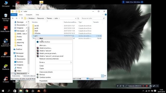Launch Advanced SystemCare desktop shortcut
The image size is (166, 93).
click(6, 42)
